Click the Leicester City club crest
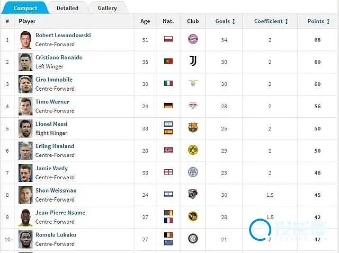 click(x=193, y=172)
